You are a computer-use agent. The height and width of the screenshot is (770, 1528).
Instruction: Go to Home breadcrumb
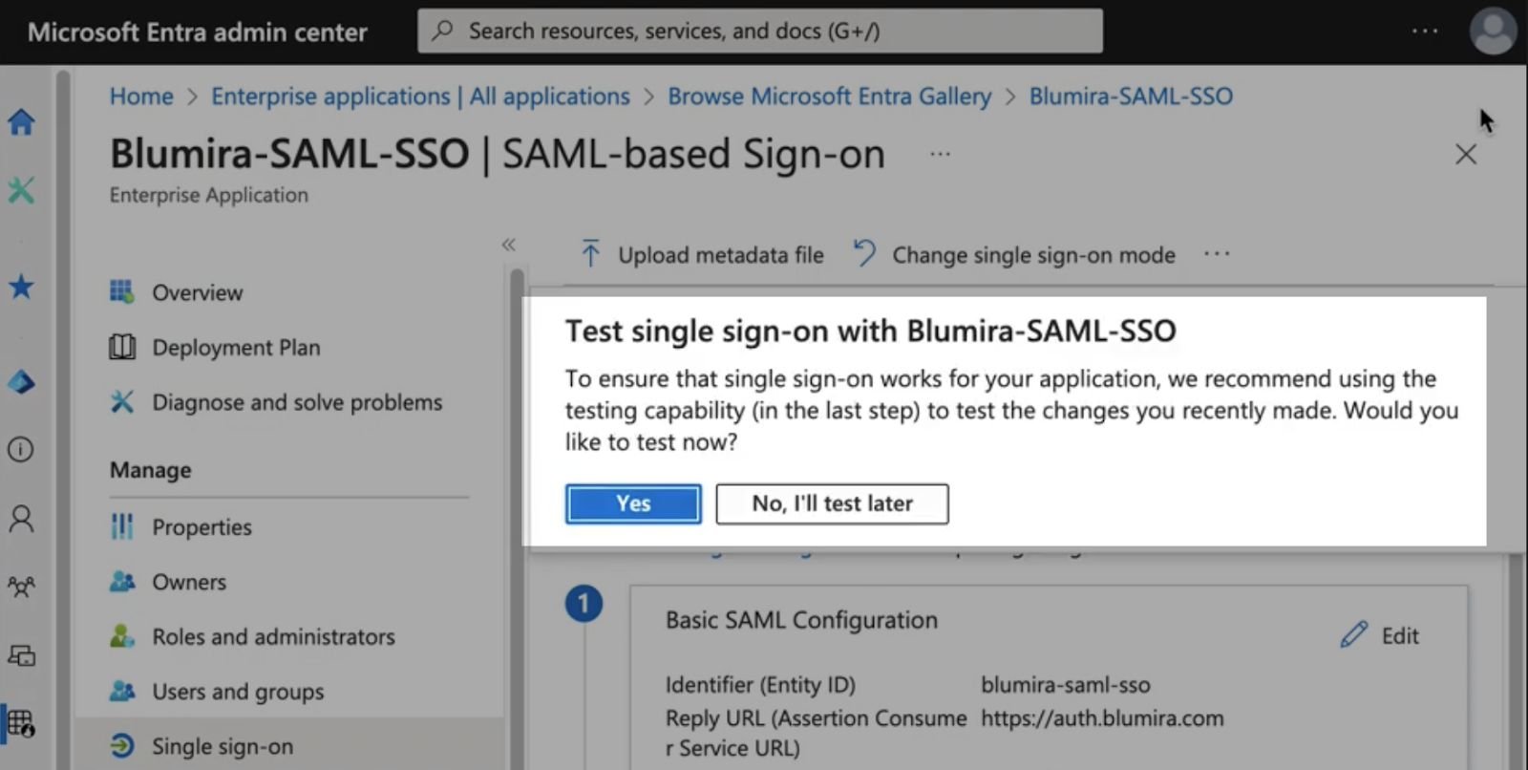[141, 96]
